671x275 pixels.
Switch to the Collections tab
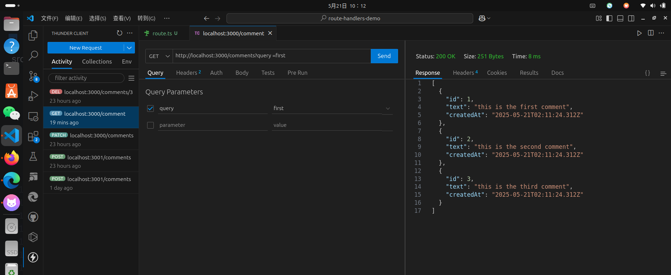coord(97,61)
